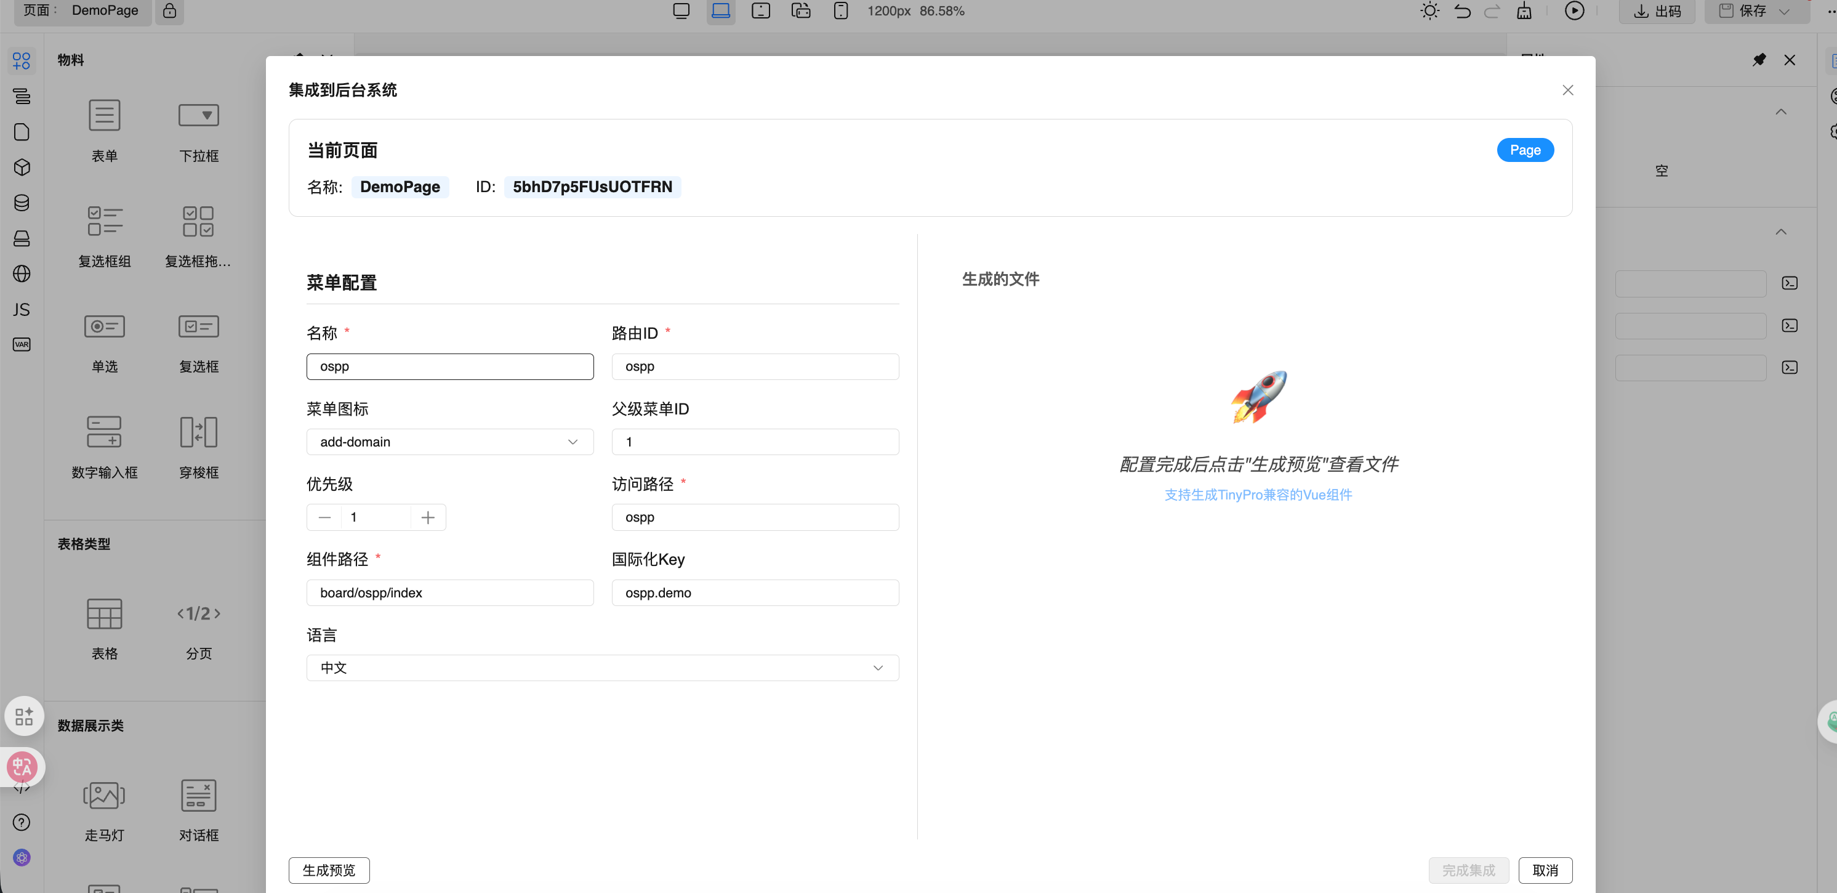
Task: Expand the 保存 button dropdown arrow
Action: click(1784, 12)
